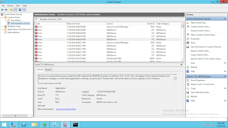Open Saved Log action
228x128 pixels.
(x=199, y=23)
